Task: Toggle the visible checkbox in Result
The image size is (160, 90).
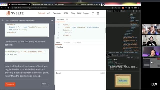Action: click(57, 47)
